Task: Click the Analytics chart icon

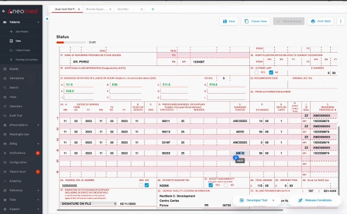Action: [x=5, y=181]
